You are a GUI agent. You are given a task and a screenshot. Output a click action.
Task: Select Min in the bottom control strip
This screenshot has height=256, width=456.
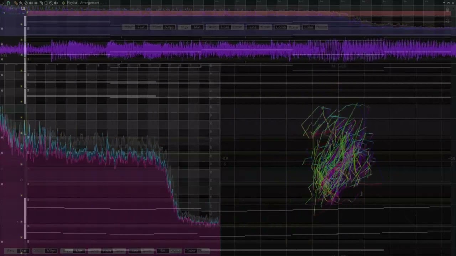(79, 251)
